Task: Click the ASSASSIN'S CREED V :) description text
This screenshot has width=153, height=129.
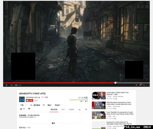Action: [28, 117]
